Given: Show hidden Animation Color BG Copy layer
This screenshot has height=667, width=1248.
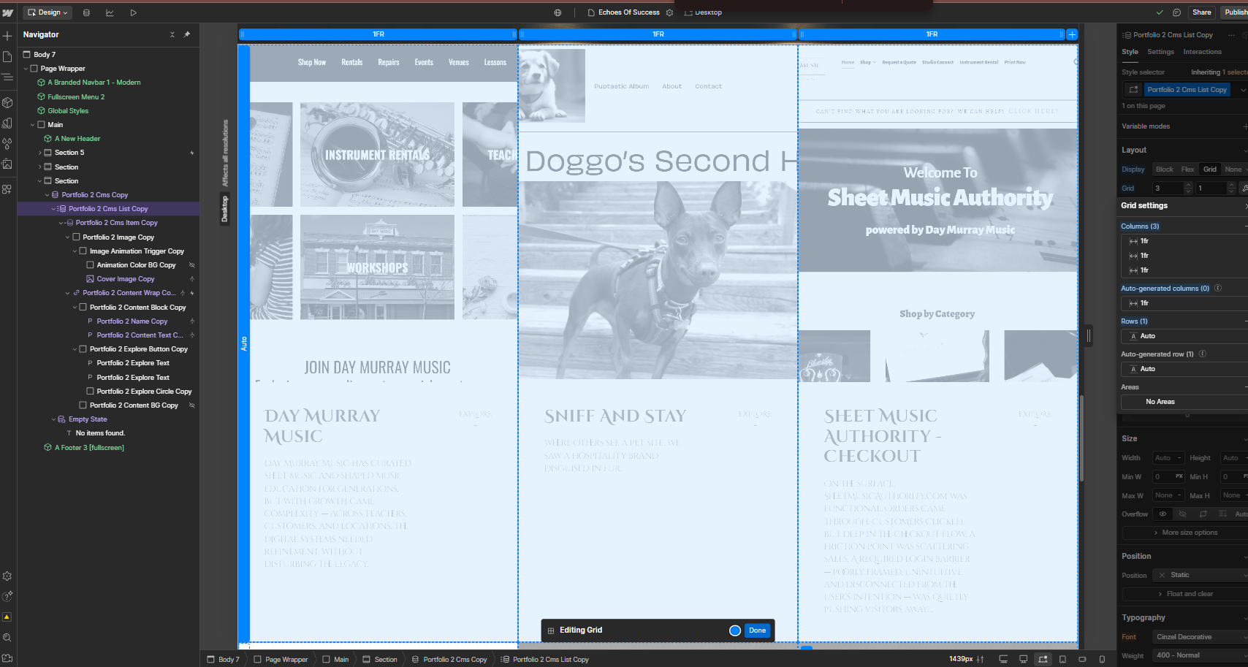Looking at the screenshot, I should tap(192, 265).
